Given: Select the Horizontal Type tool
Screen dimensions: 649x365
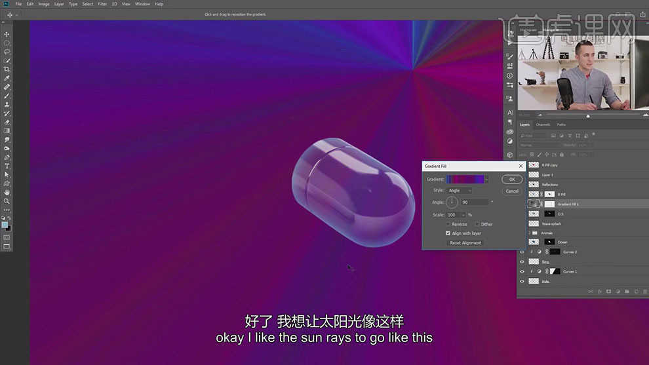Looking at the screenshot, I should 7,166.
